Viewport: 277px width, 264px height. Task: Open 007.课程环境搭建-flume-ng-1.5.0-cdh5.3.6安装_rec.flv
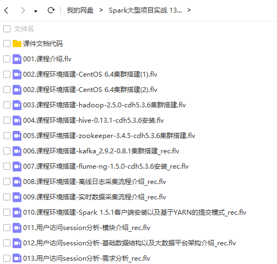tap(106, 167)
